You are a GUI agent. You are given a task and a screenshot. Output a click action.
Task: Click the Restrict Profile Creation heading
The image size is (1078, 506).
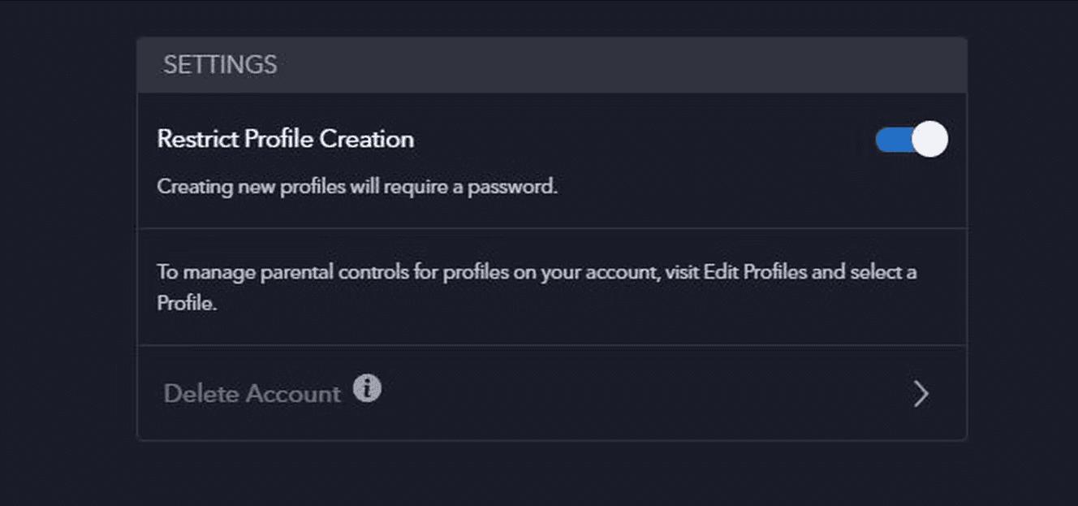[x=285, y=139]
